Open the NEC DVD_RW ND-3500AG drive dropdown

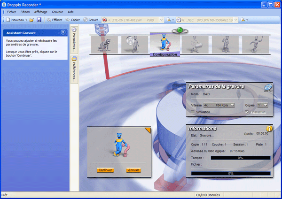[x=236, y=20]
